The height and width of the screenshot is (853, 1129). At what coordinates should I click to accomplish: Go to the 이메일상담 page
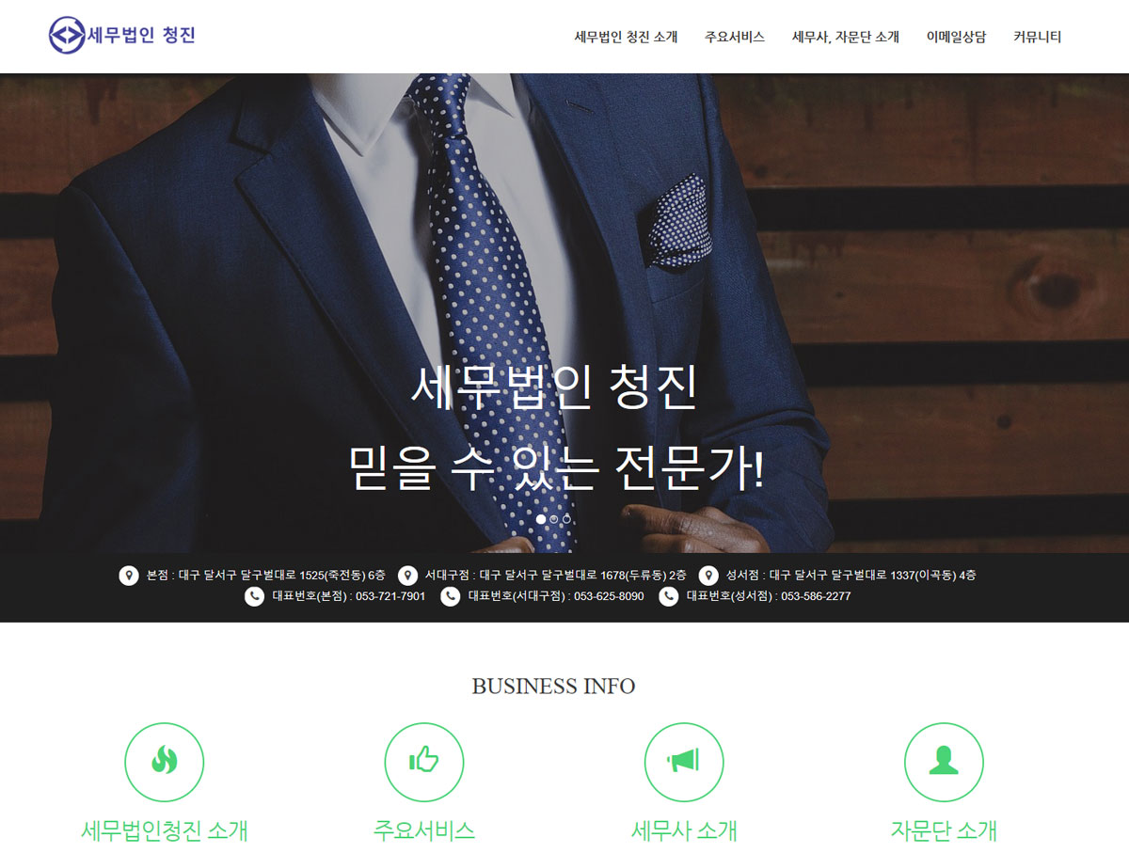click(956, 38)
